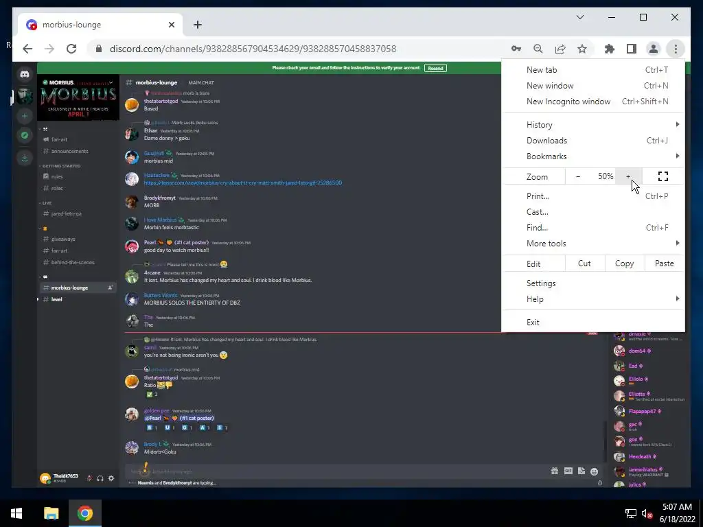Open Downloads from Chrome menu

pyautogui.click(x=594, y=141)
